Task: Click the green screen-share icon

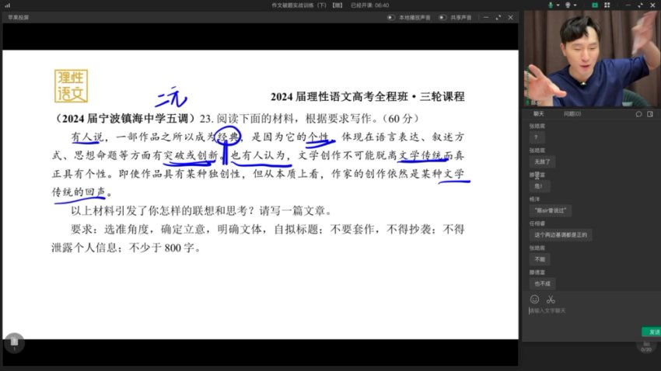Action: point(594,5)
